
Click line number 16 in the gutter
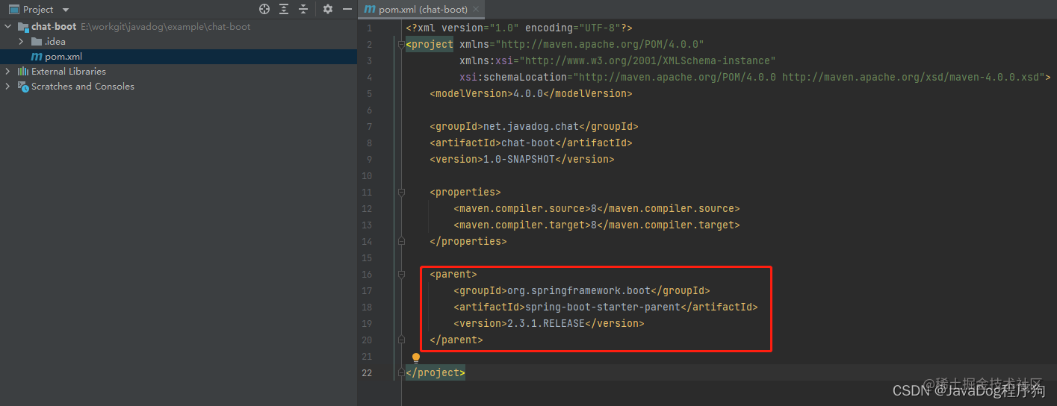pyautogui.click(x=366, y=274)
